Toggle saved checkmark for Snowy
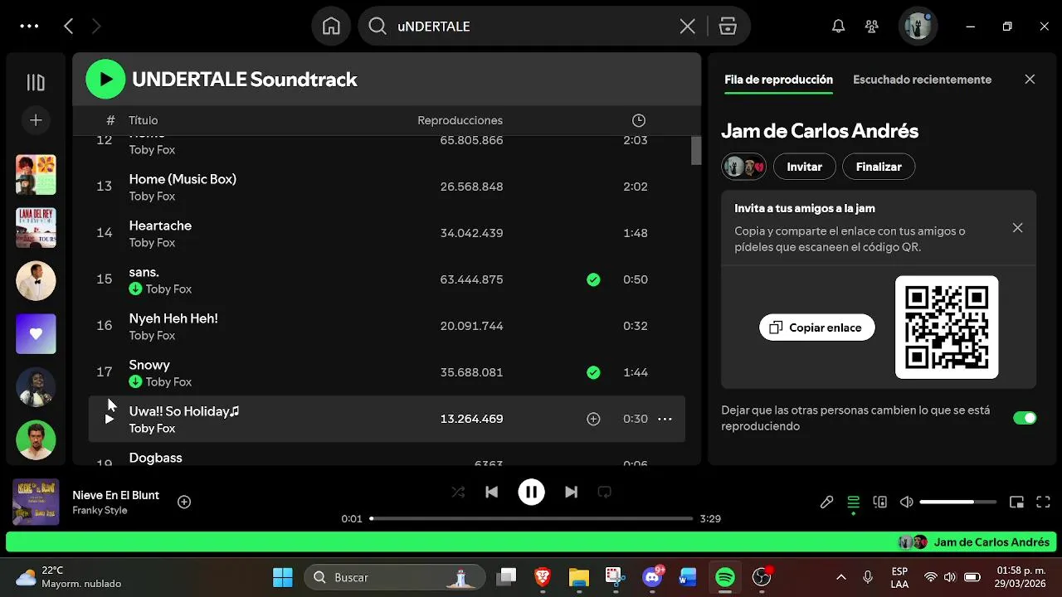This screenshot has height=597, width=1062. (x=593, y=372)
